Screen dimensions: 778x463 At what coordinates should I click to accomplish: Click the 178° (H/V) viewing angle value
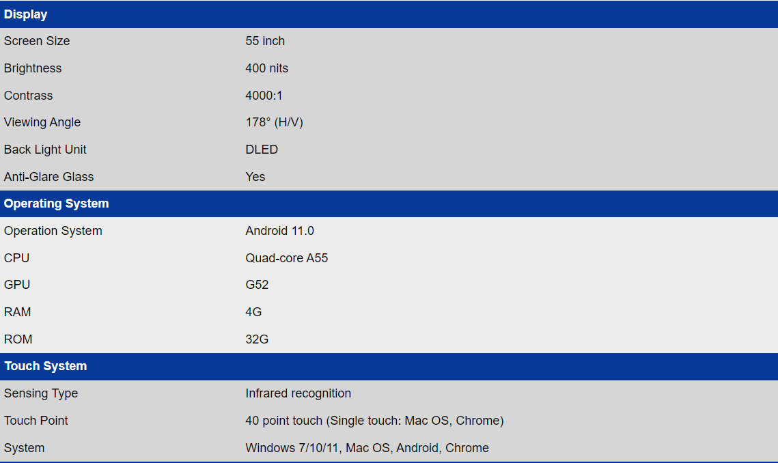[274, 122]
